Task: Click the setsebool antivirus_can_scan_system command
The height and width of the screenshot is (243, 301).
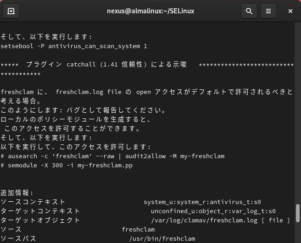Action: pos(74,46)
